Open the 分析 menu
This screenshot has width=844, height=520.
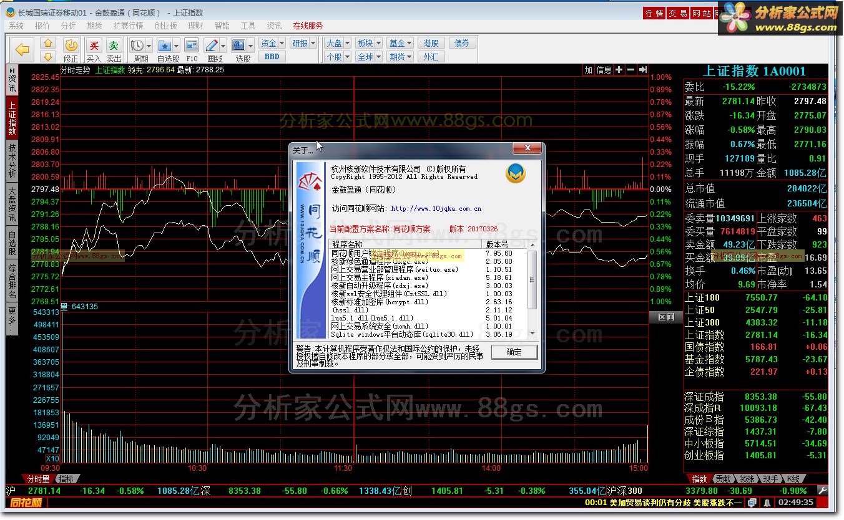[x=69, y=26]
